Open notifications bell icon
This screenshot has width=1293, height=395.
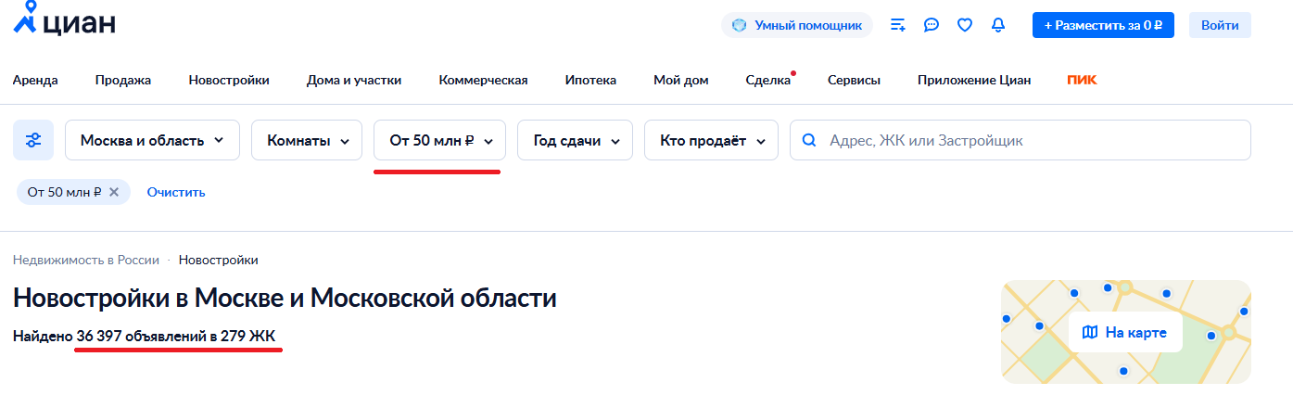point(998,25)
